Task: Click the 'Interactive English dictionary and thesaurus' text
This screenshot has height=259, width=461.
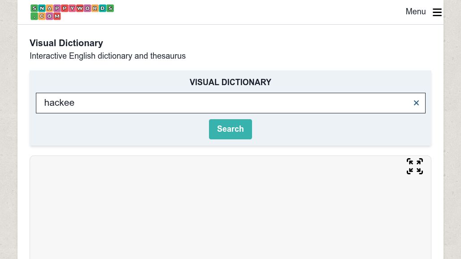Action: (x=108, y=56)
